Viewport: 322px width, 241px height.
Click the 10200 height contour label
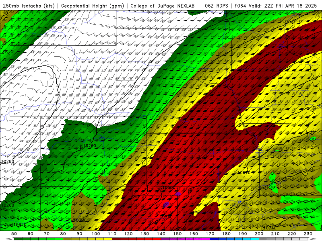pyautogui.click(x=8, y=161)
